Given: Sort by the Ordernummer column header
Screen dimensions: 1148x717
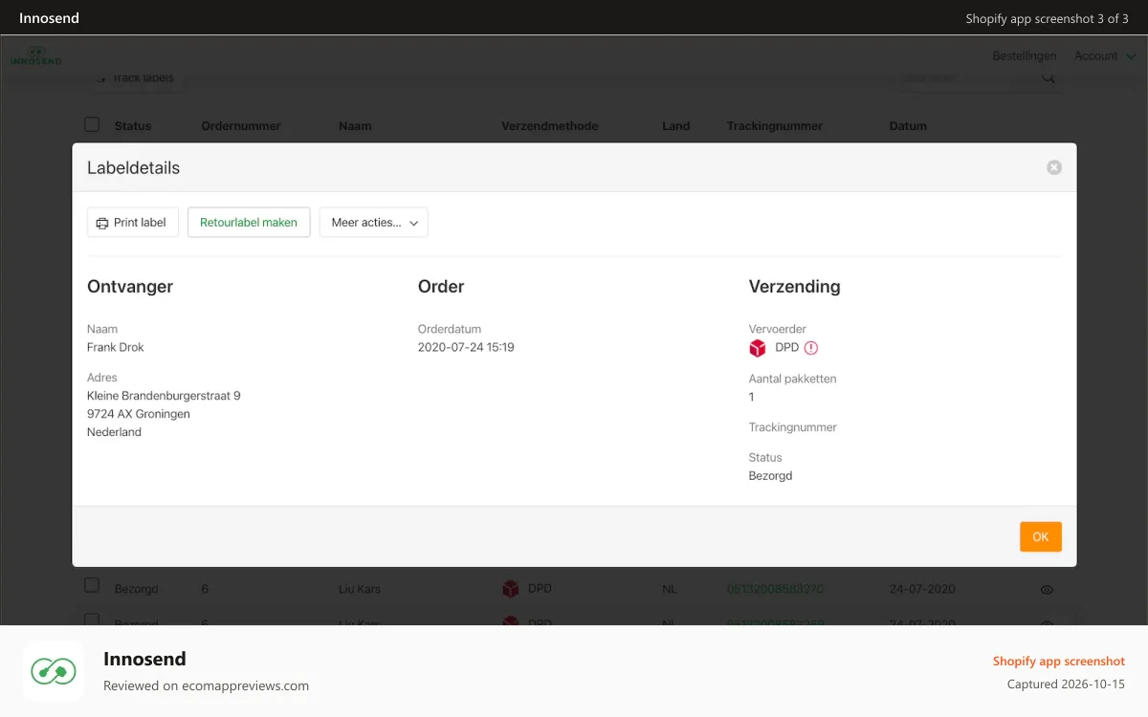Looking at the screenshot, I should (241, 126).
